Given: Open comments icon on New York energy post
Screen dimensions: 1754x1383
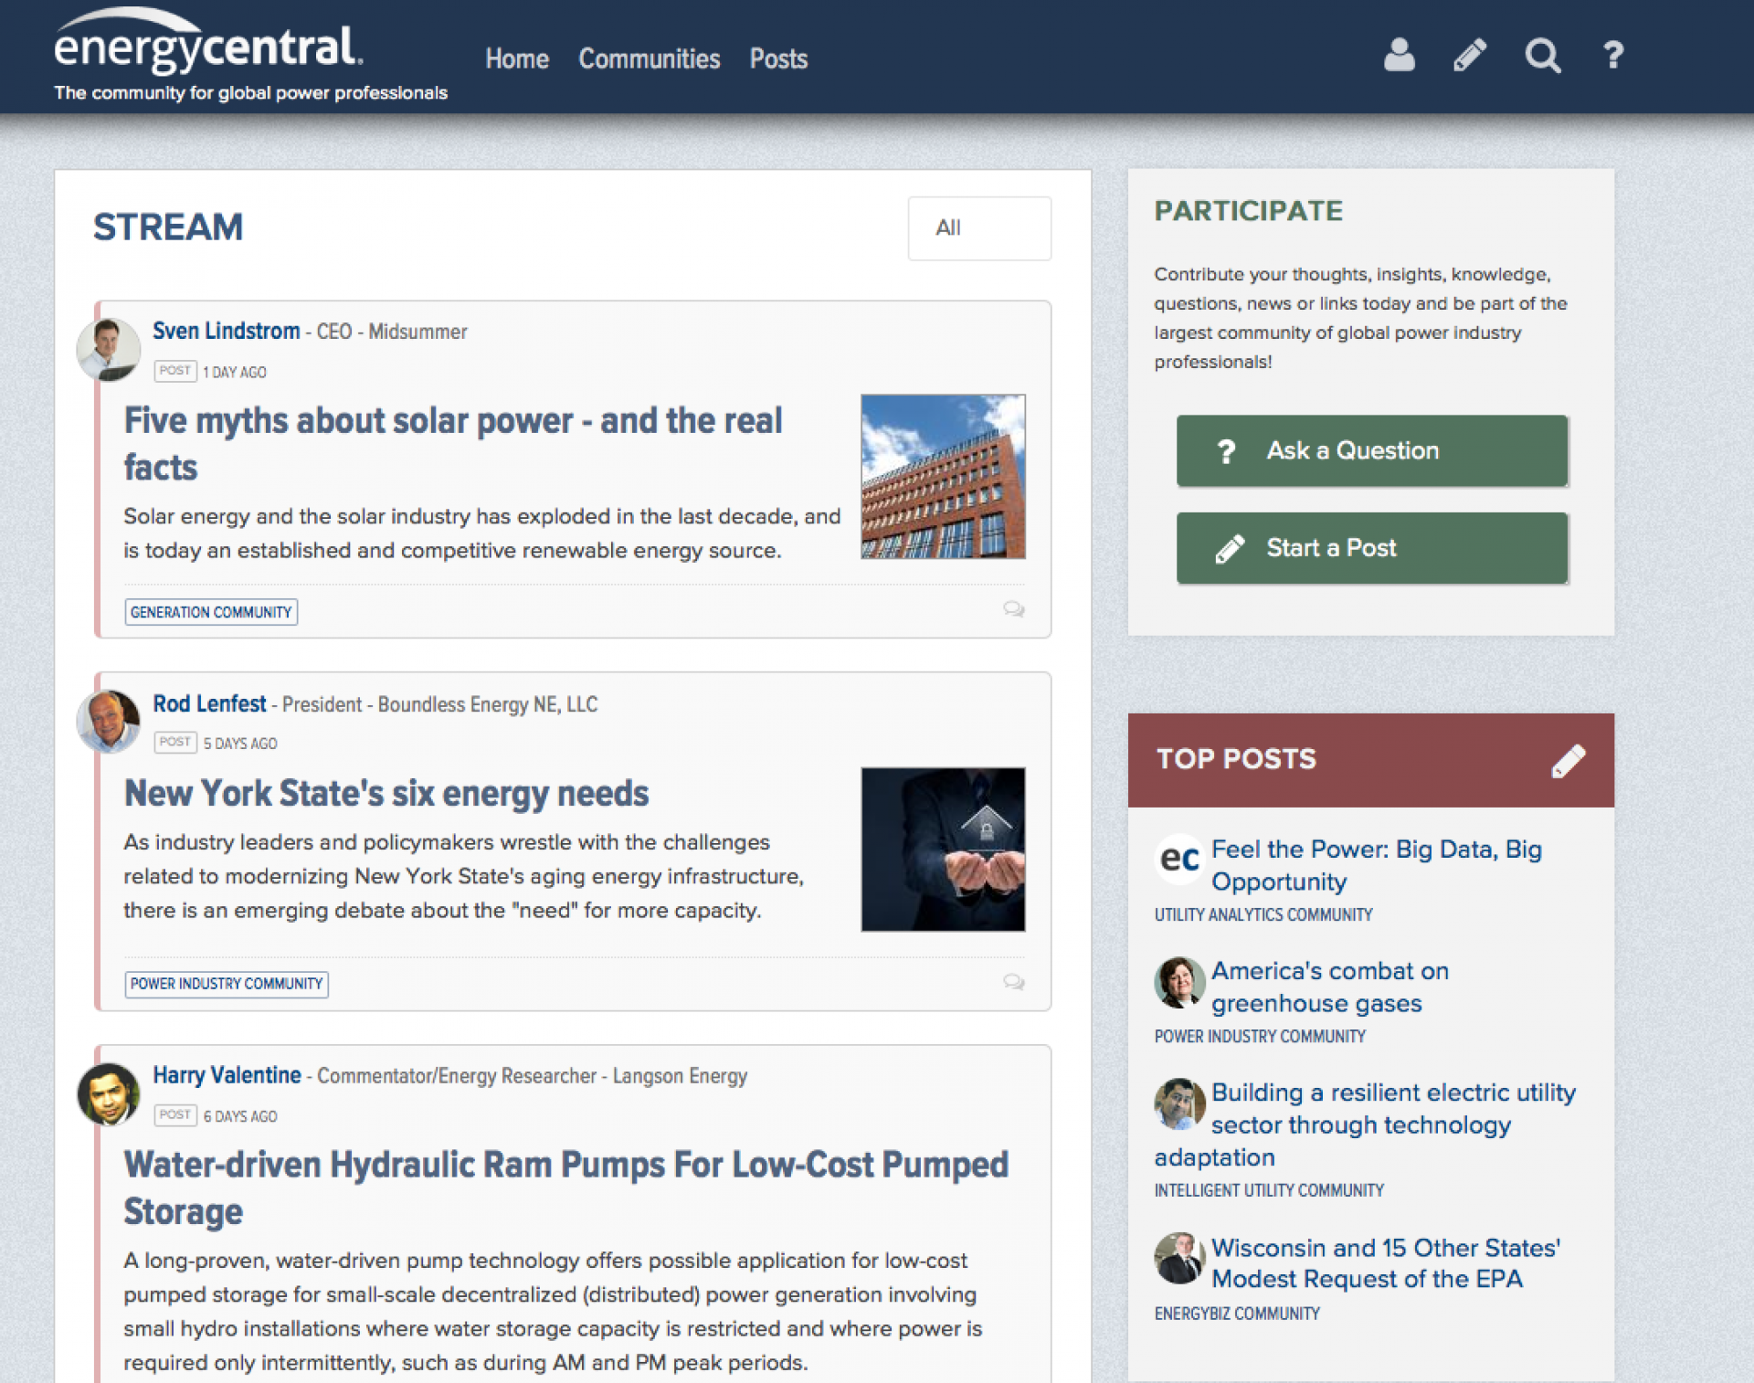Looking at the screenshot, I should (x=1013, y=982).
